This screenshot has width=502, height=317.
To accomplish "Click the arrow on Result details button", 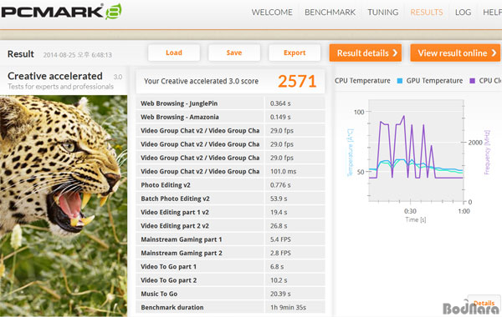I will coord(395,53).
